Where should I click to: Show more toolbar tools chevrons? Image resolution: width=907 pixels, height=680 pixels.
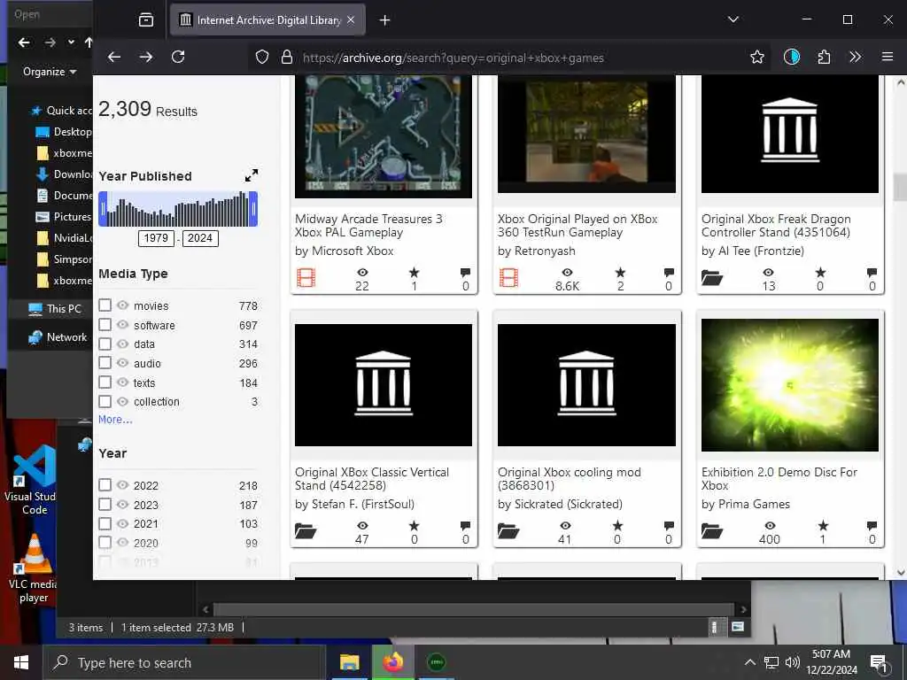(855, 57)
